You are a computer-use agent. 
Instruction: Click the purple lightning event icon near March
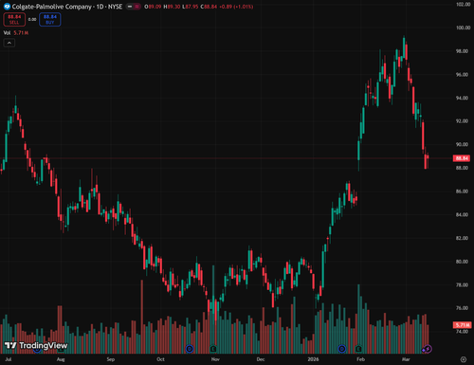[428, 349]
